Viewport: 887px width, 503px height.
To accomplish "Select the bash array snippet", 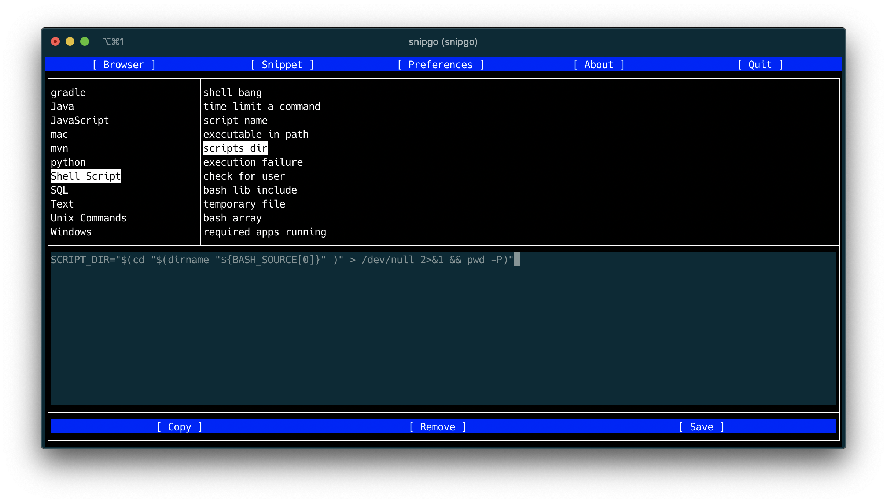I will pos(232,218).
